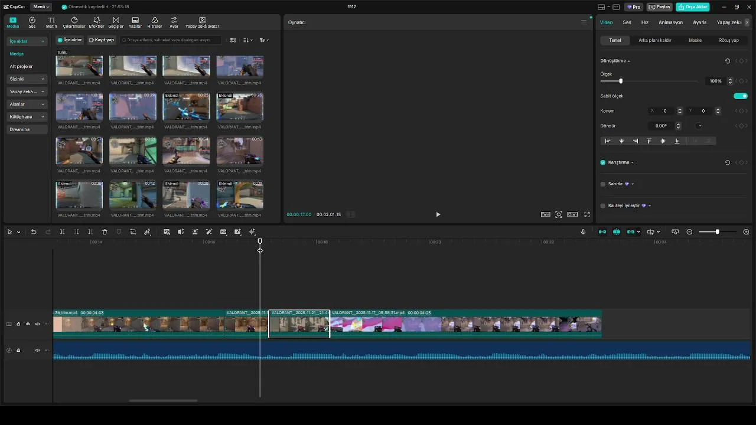Click the timeline zoom-out magnifier icon
This screenshot has height=425, width=756.
689,232
